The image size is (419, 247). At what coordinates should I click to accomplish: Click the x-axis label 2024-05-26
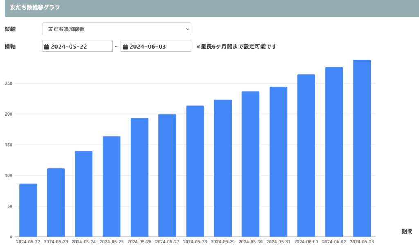[139, 242]
